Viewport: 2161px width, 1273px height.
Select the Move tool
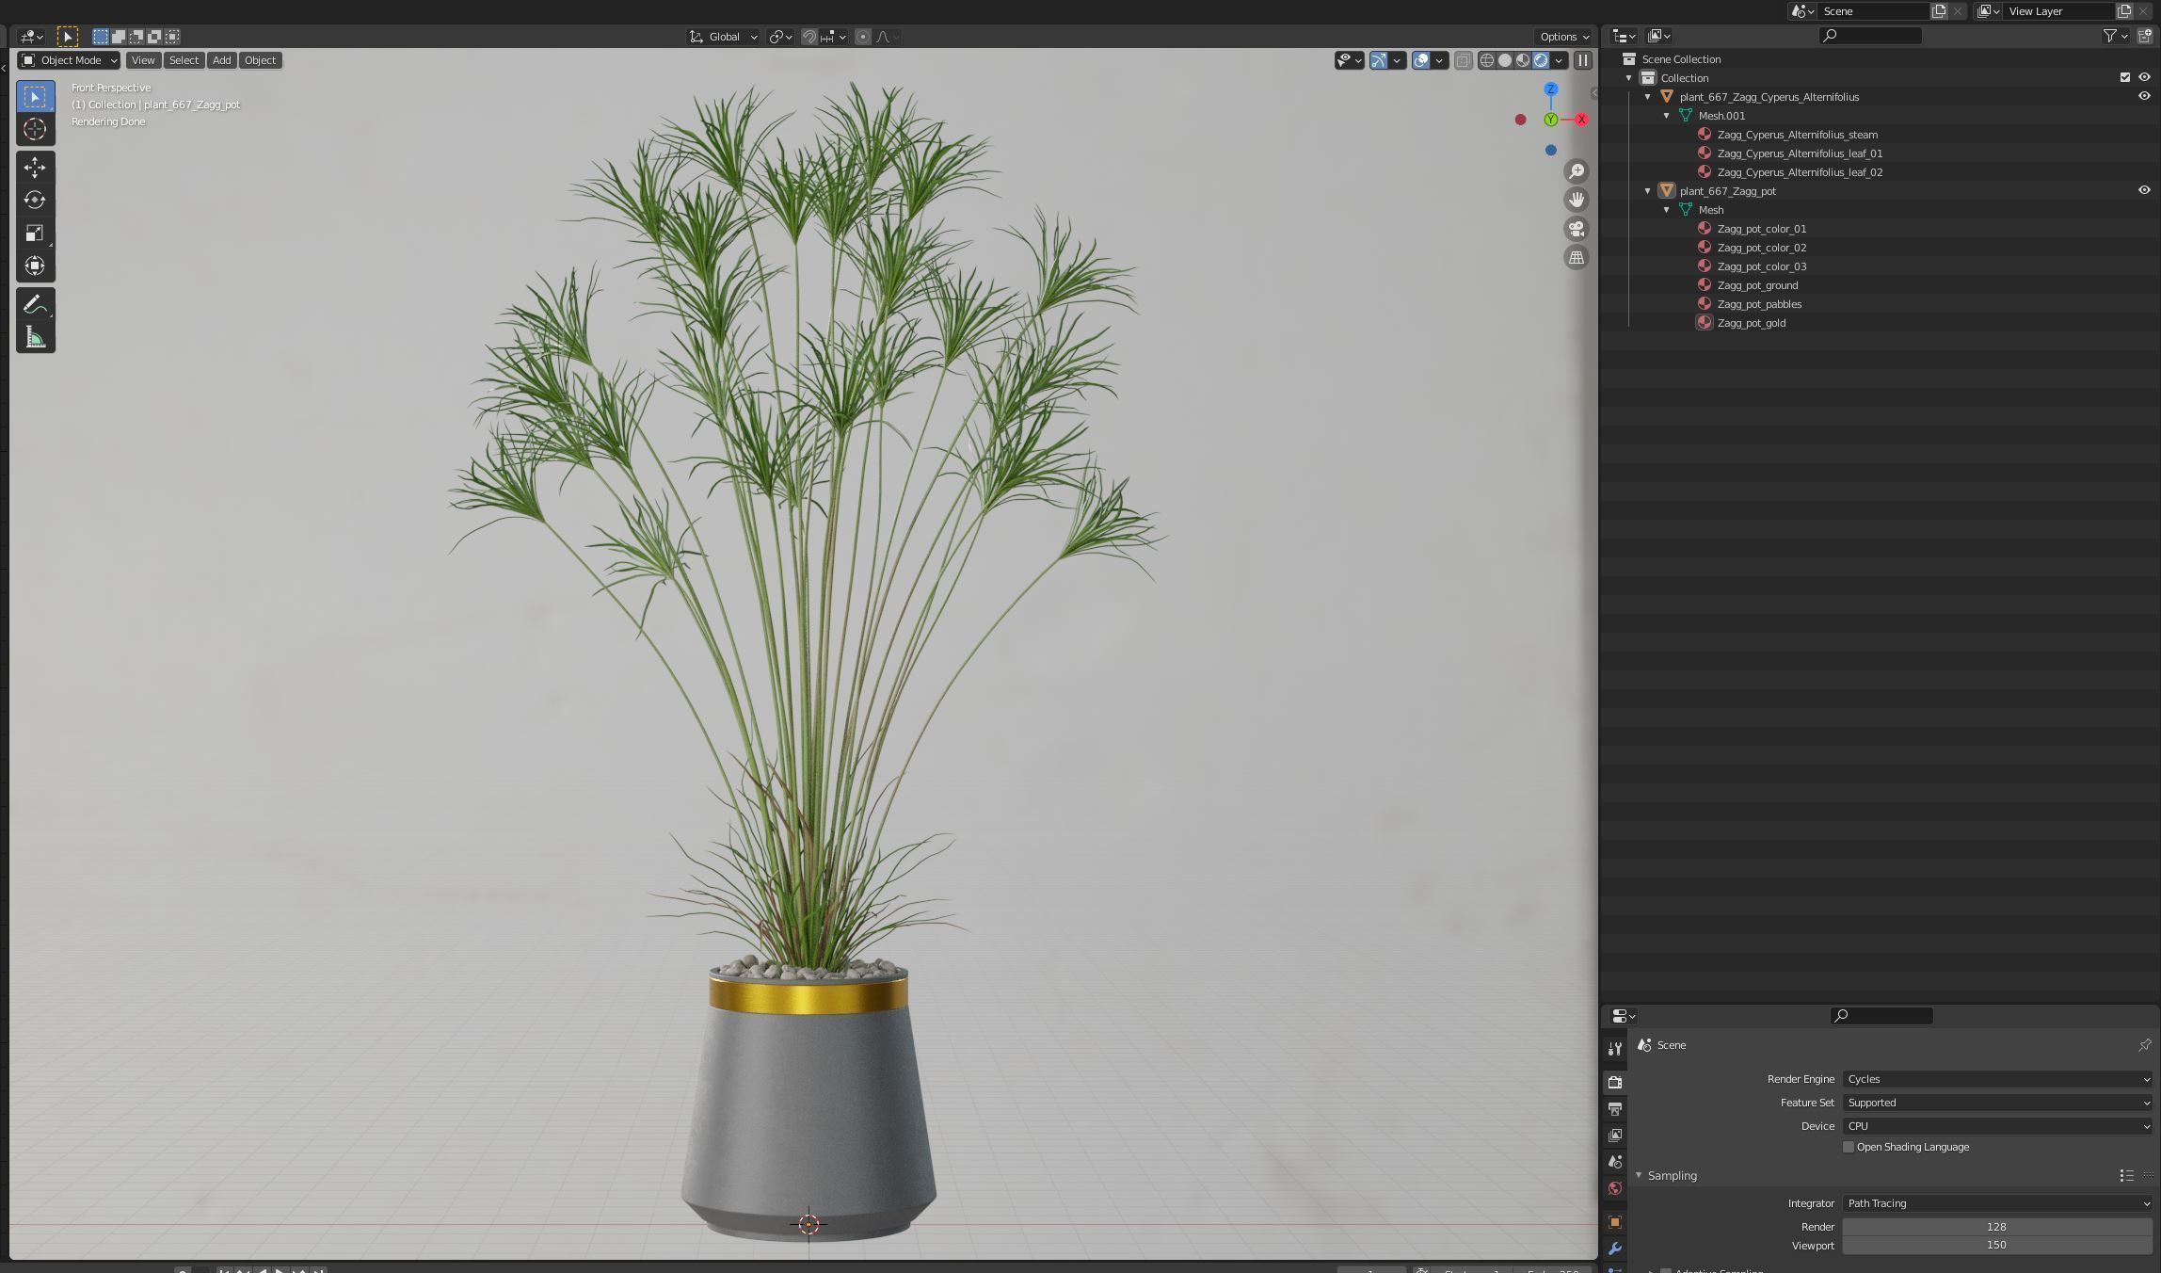pos(35,168)
